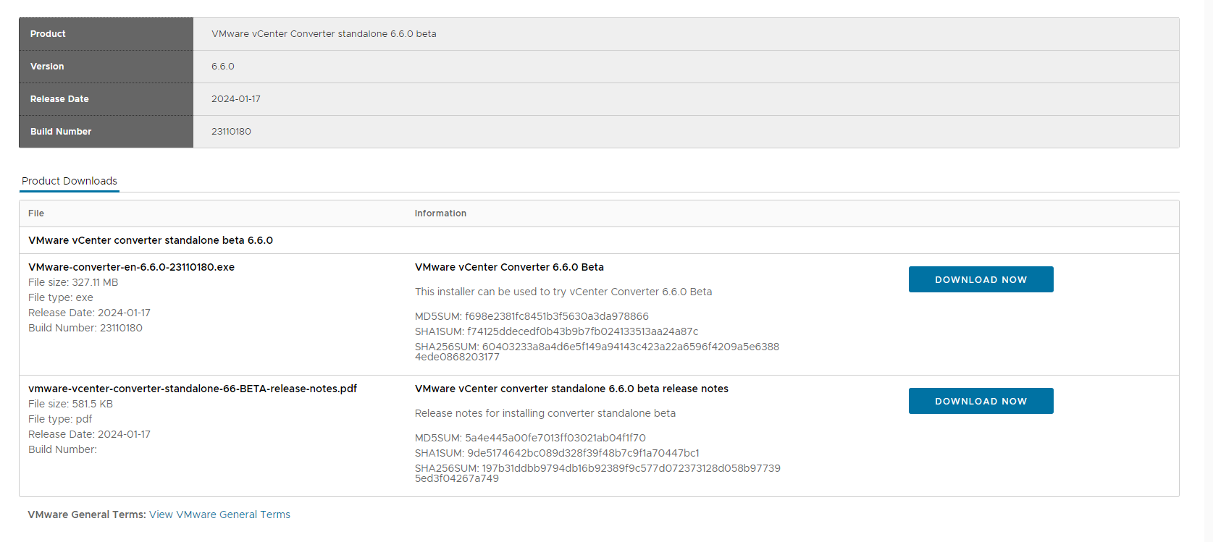Viewport: 1213px width, 542px height.
Task: Click Release notes for installing converter description
Action: click(545, 413)
